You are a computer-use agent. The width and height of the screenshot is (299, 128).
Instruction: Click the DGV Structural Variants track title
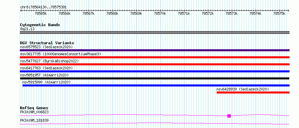[x=47, y=43]
